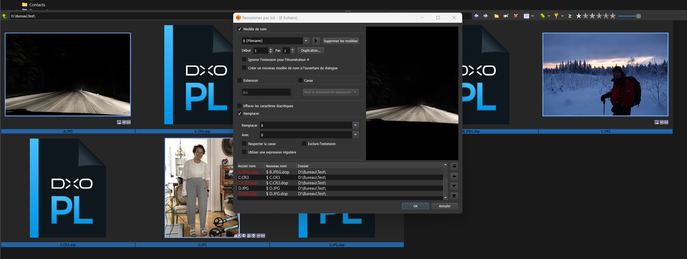This screenshot has width=687, height=259.
Task: Expand the Avec replacement dropdown
Action: tap(355, 135)
